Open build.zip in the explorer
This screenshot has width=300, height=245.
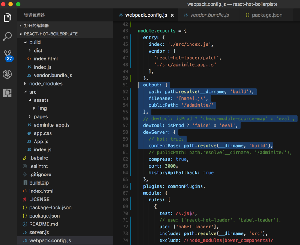click(39, 183)
